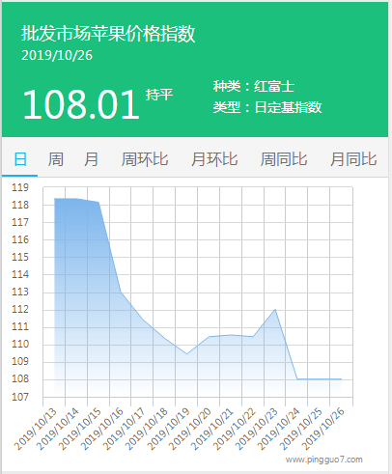The image size is (392, 474).
Task: Open the 月环比 tab
Action: click(214, 159)
